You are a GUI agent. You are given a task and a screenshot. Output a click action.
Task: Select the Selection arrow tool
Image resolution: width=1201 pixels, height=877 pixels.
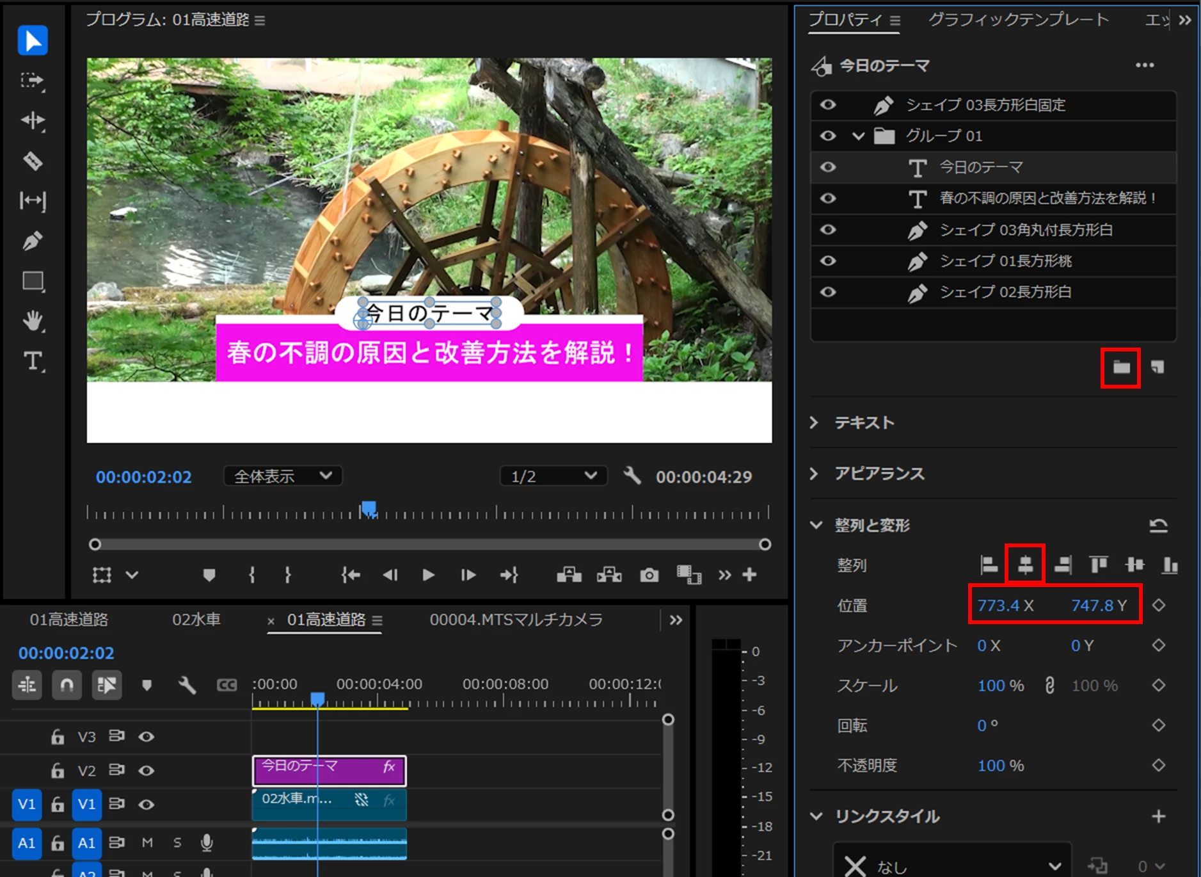tap(33, 40)
